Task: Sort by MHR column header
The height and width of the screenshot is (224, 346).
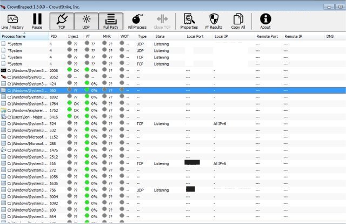Action: (110, 36)
